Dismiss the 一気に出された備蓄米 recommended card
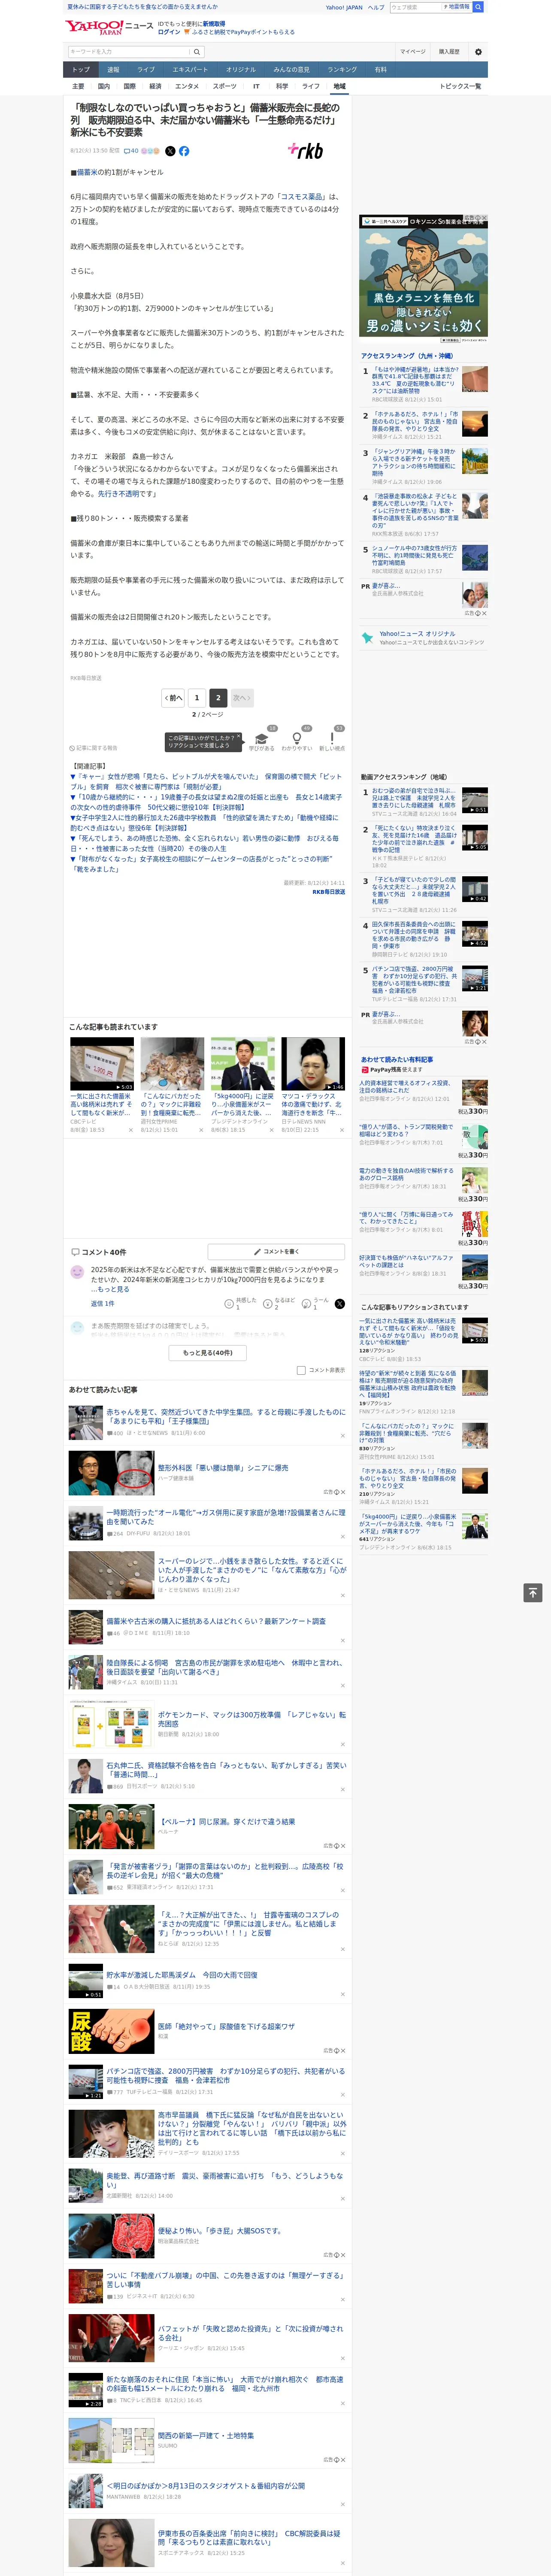This screenshot has width=551, height=2576. click(x=131, y=1130)
